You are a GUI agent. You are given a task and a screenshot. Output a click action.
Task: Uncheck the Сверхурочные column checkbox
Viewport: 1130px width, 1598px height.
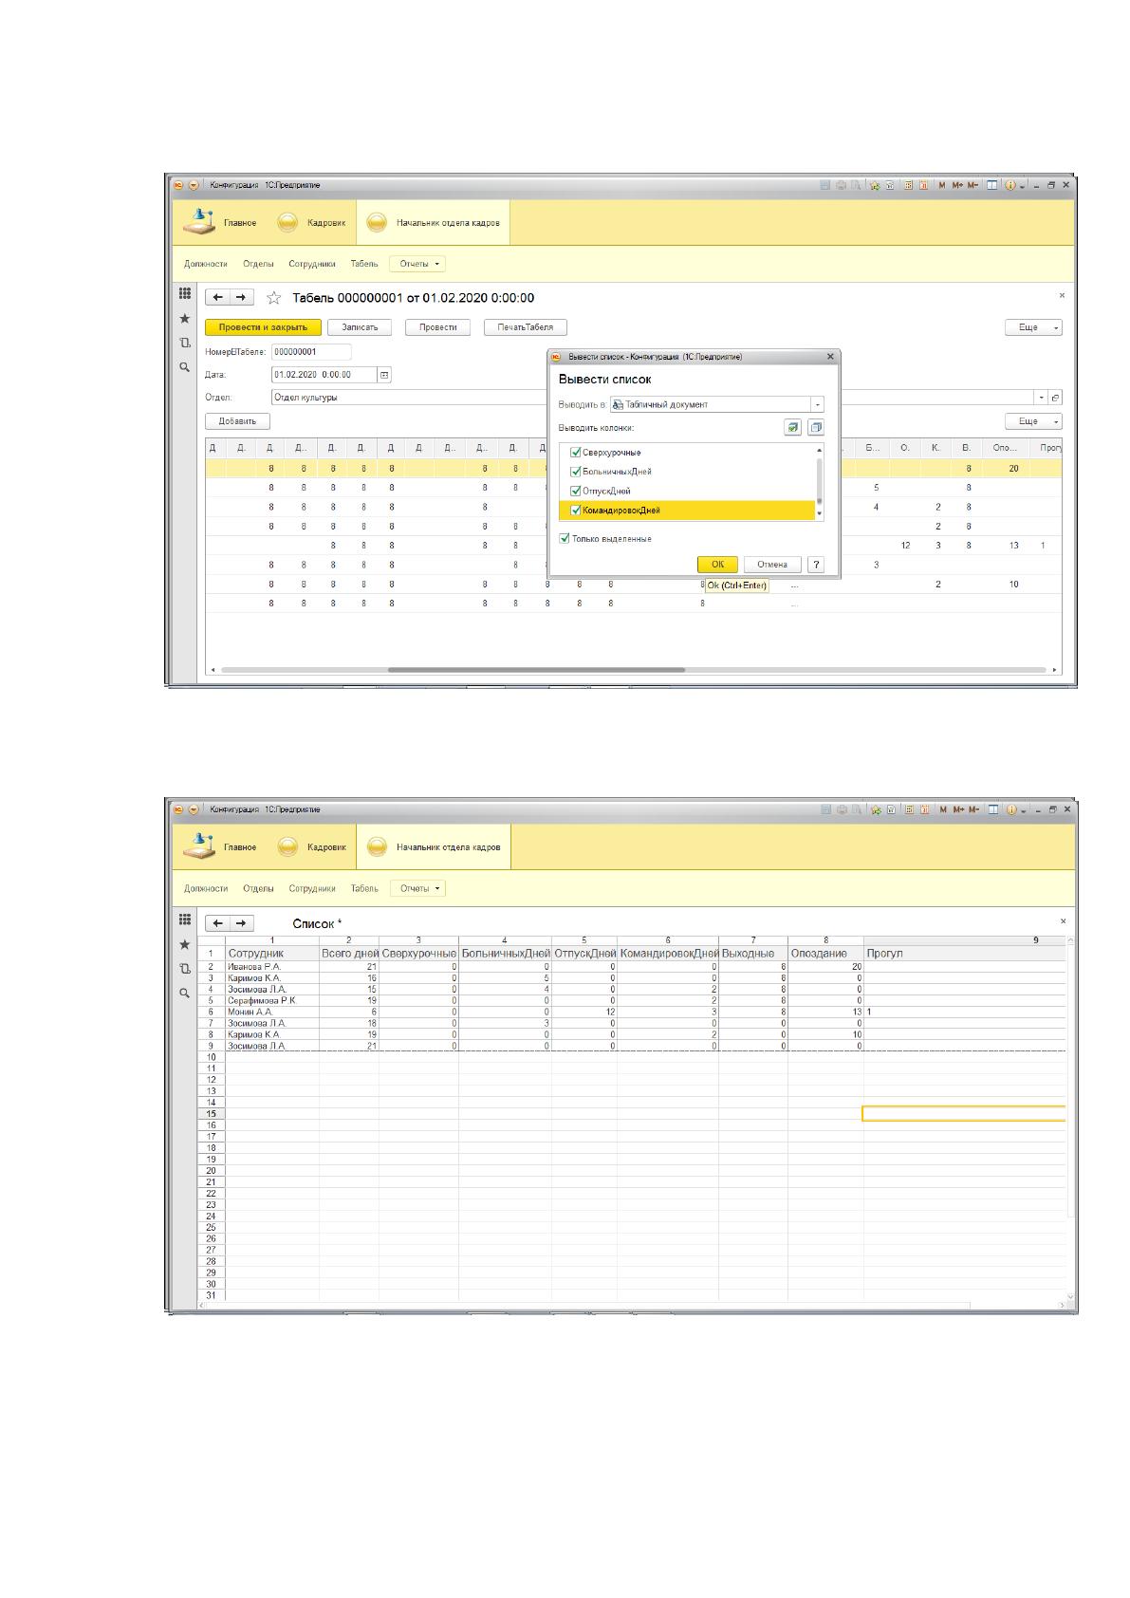point(575,453)
